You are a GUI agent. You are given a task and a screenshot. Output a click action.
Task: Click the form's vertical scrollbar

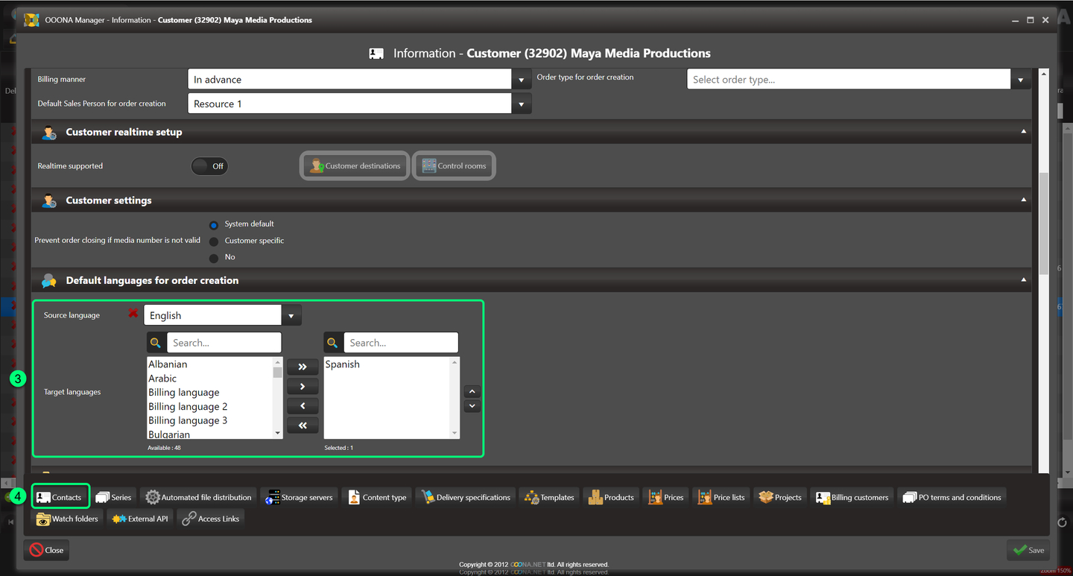click(1044, 224)
